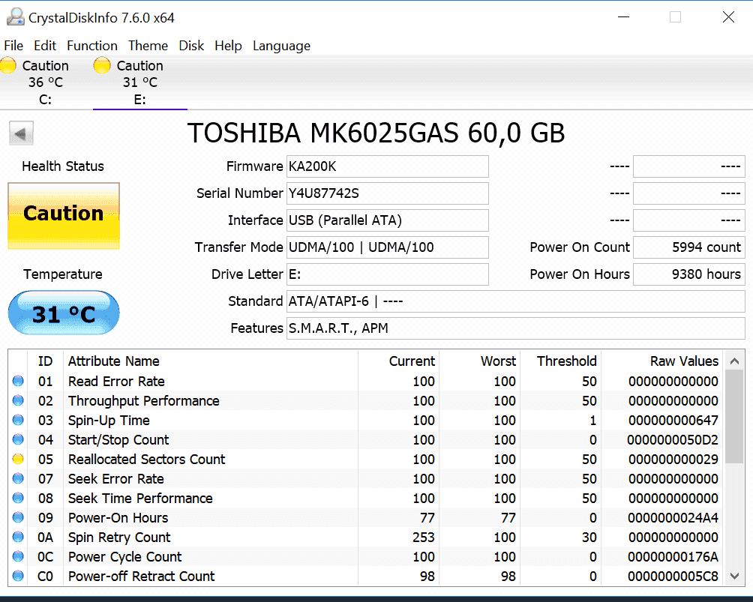
Task: Select the Start/Stop Count attribute name
Action: pos(118,440)
